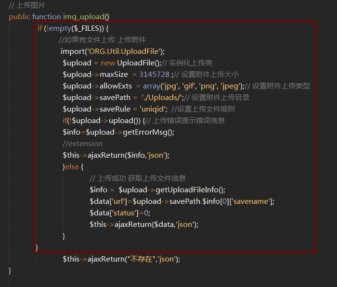Viewport: 337px width, 287px height.
Task: Click "$this->ajaxReturn($info,'json');" line
Action: 116,155
